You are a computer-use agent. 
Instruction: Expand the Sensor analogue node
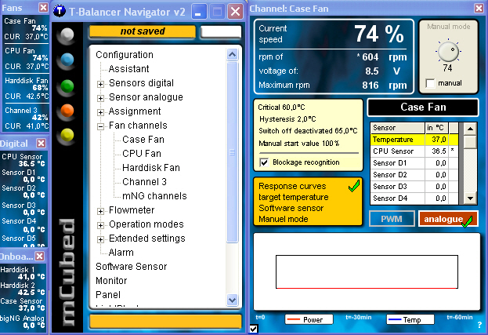[100, 98]
